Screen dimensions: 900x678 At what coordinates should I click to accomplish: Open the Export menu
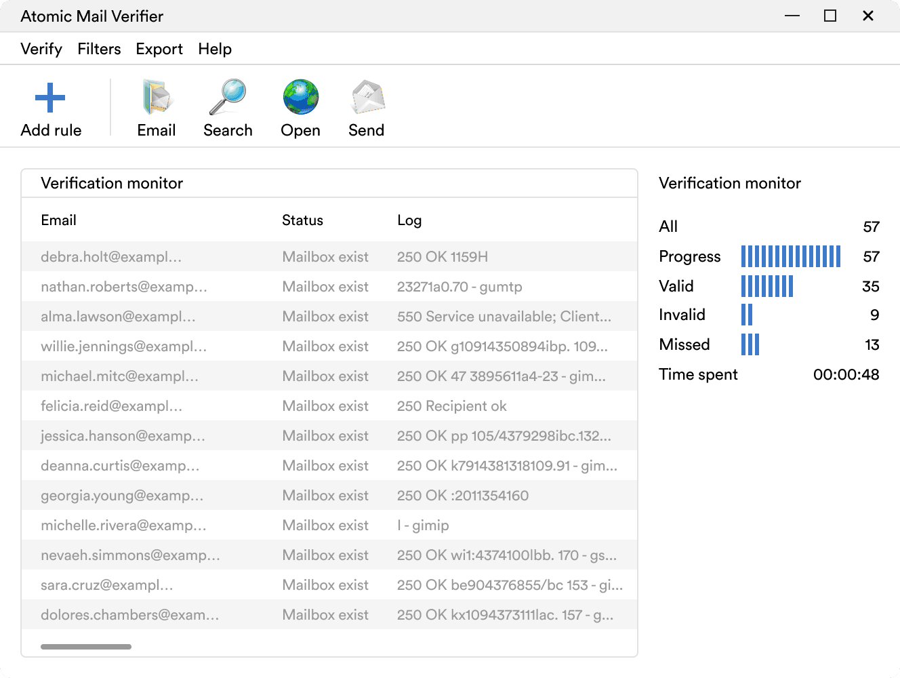click(x=159, y=49)
